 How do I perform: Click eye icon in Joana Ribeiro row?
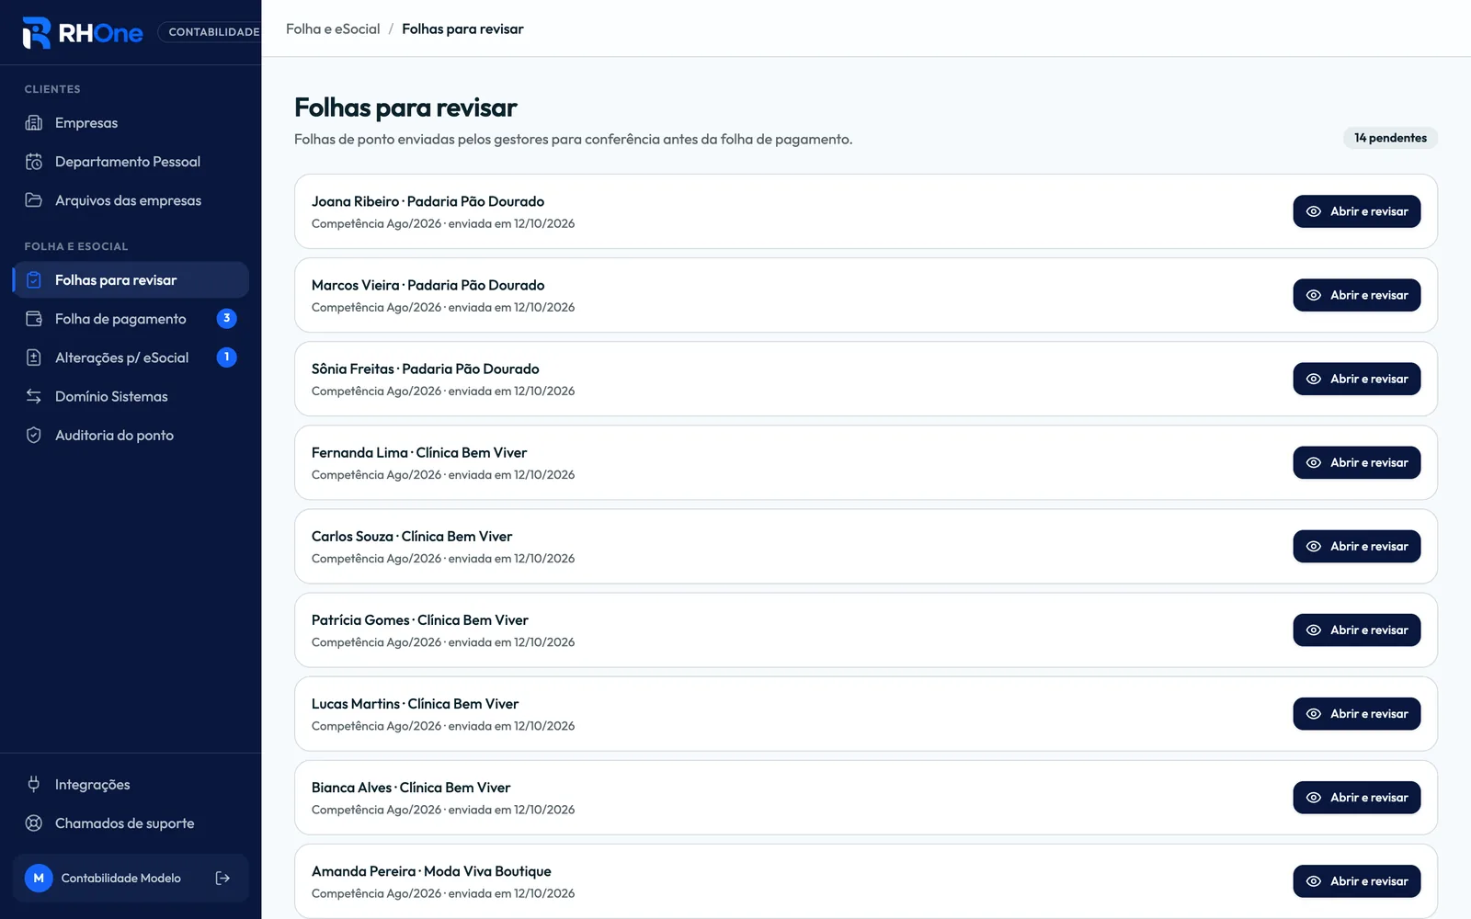1314,211
